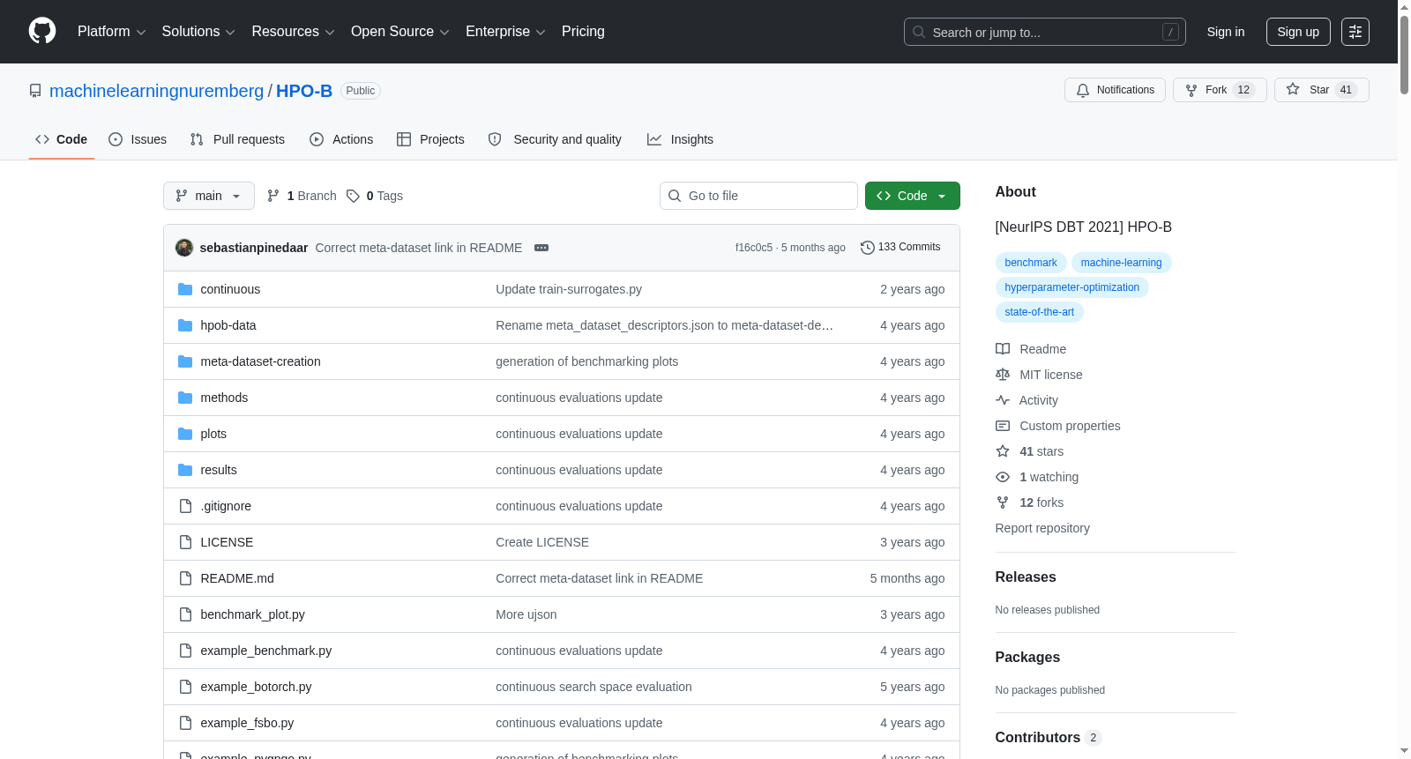Click the Activity pulse icon
Screen dimensions: 1411x759
(x=1003, y=400)
